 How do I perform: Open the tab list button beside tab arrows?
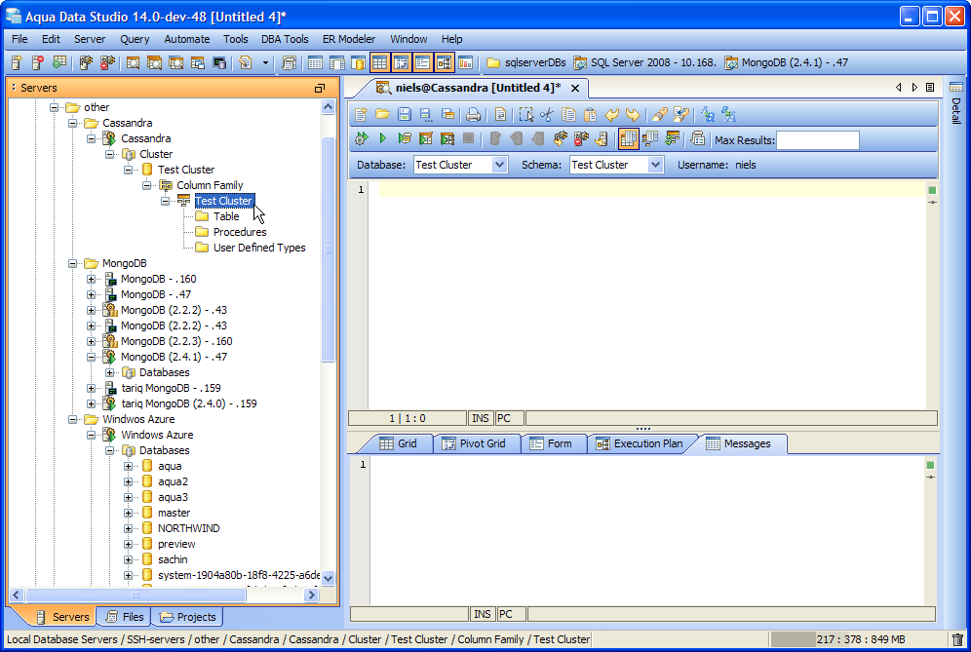tap(930, 88)
